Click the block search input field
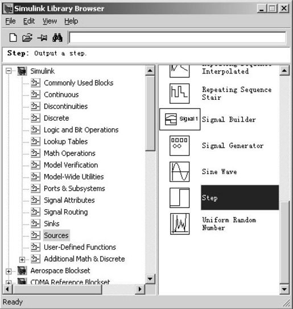Screen dimensions: 293x309 point(178,38)
